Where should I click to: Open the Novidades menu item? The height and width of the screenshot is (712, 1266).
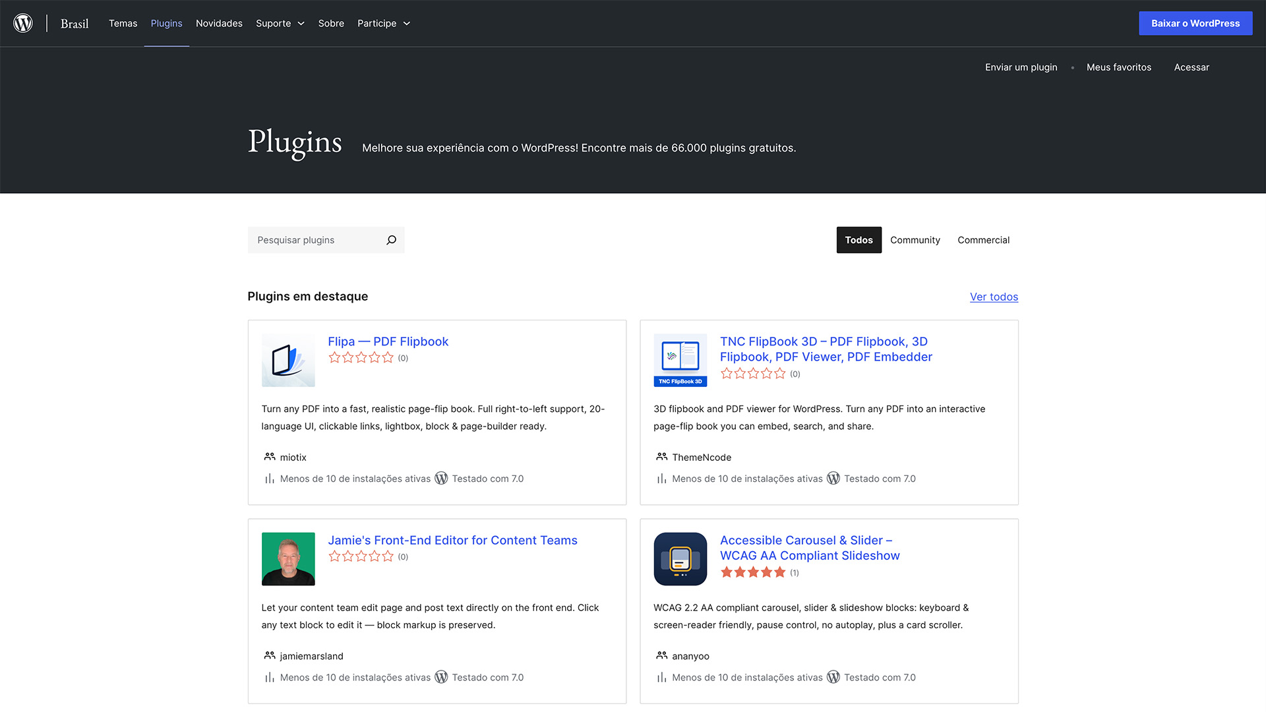[x=219, y=23]
